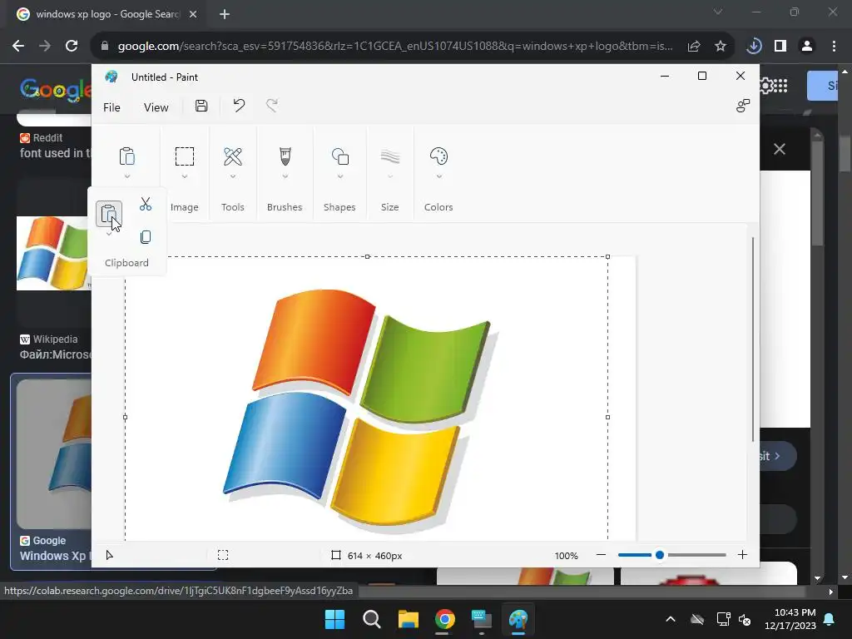
Task: Open the Shapes icon in ribbon
Action: coord(340,156)
